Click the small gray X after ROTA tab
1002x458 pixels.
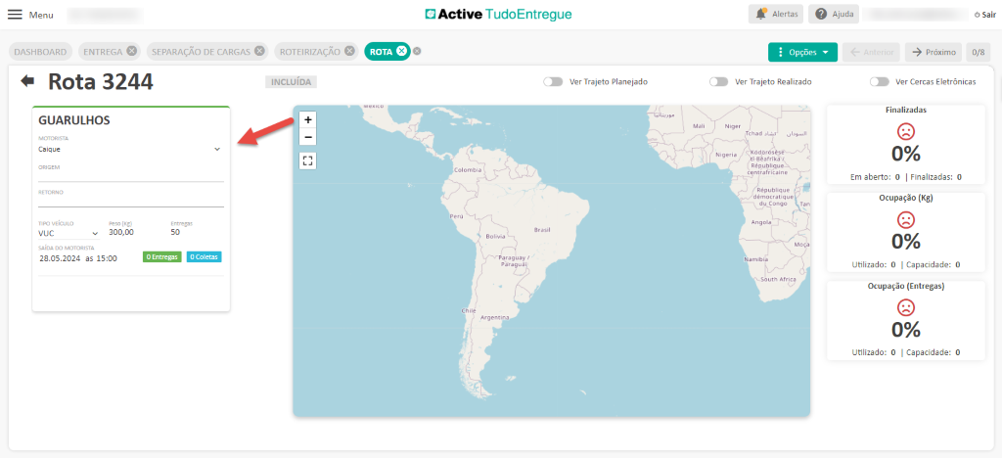point(417,52)
